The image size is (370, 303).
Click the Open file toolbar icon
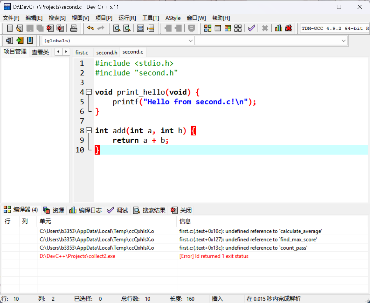(20, 28)
